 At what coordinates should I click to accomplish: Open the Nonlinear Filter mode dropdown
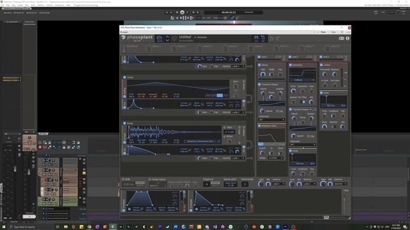275,158
